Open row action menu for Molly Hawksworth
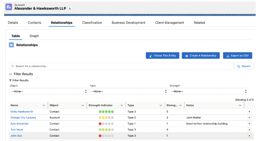This screenshot has width=258, height=141. (x=249, y=112)
